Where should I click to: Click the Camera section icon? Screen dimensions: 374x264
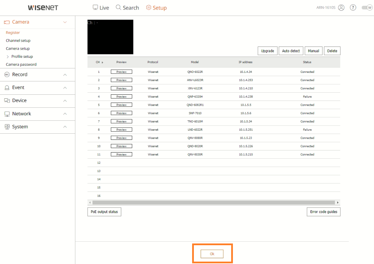7,22
